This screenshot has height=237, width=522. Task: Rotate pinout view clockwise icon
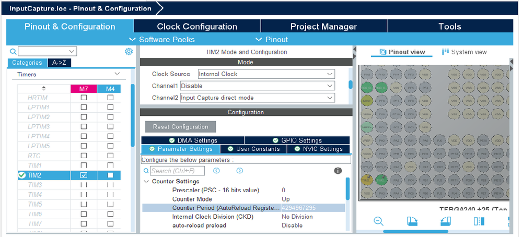click(412, 221)
